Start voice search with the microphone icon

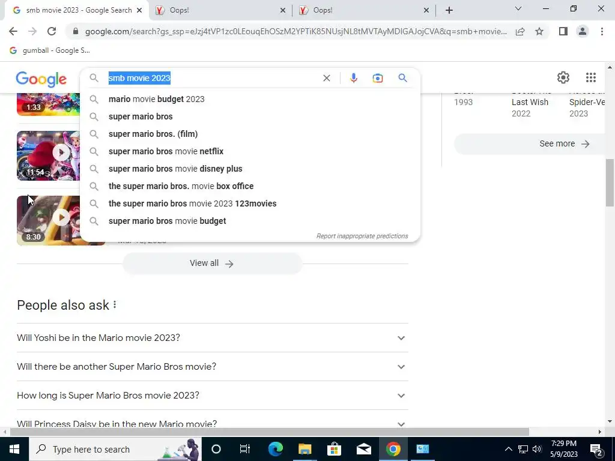[x=353, y=78]
